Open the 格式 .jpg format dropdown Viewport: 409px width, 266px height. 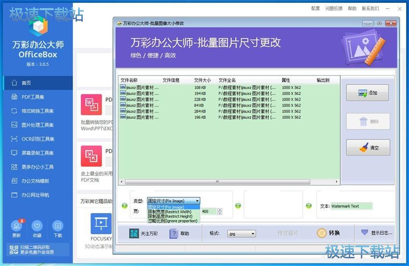pos(241,234)
